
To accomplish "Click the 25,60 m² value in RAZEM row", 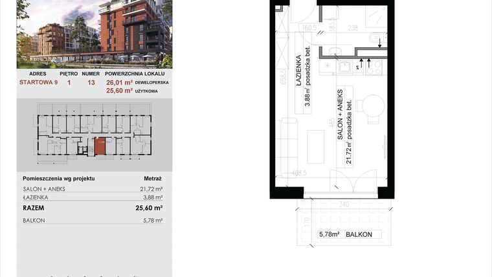I will pos(149,208).
